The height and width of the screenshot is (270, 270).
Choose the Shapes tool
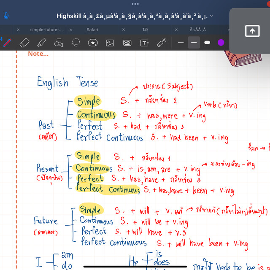59,43
